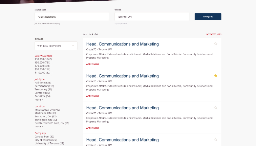Filter location by Markham, ON (38)
This screenshot has height=146, width=256.
[x=45, y=113]
